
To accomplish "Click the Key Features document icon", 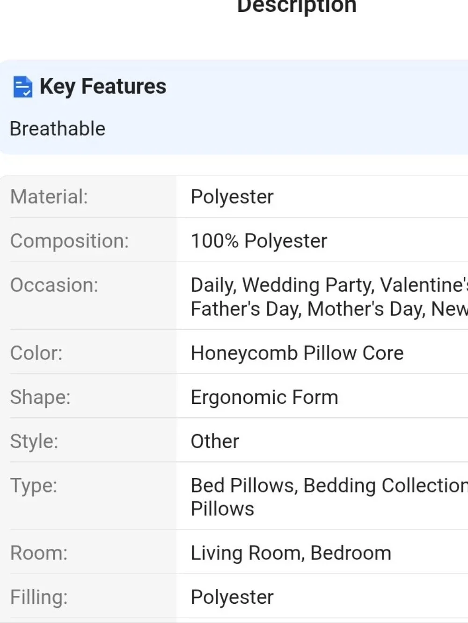I will click(22, 87).
